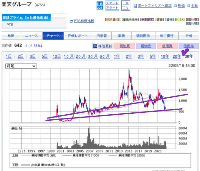Select the 20年 chart period
Screen dimensions: 200x171
pos(177,56)
